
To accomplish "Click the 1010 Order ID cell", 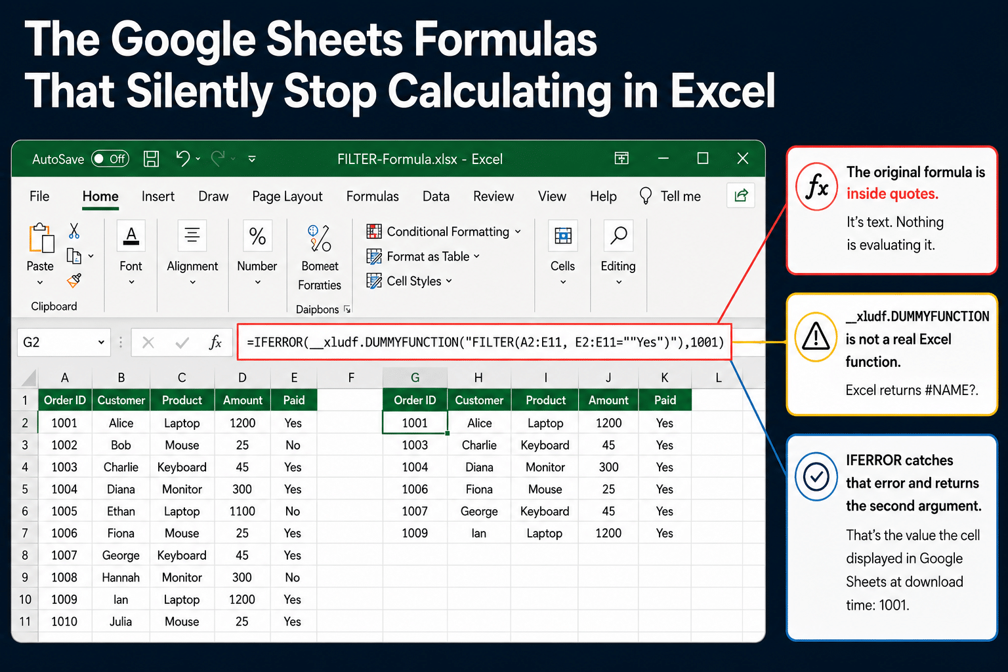I will coord(64,621).
